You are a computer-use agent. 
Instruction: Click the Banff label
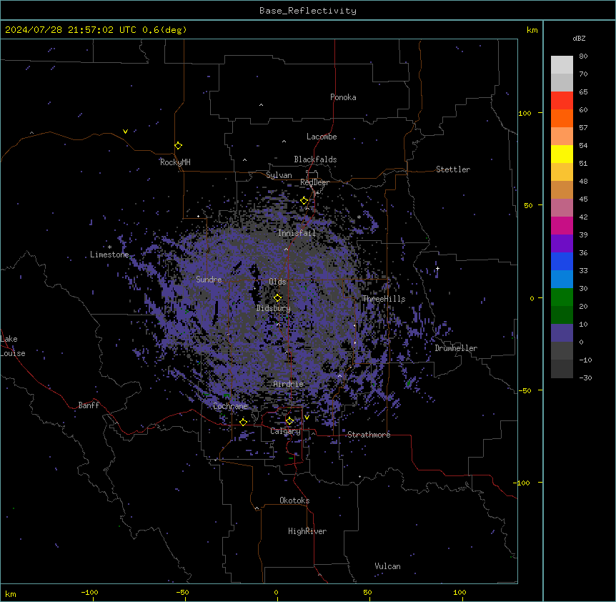click(89, 405)
